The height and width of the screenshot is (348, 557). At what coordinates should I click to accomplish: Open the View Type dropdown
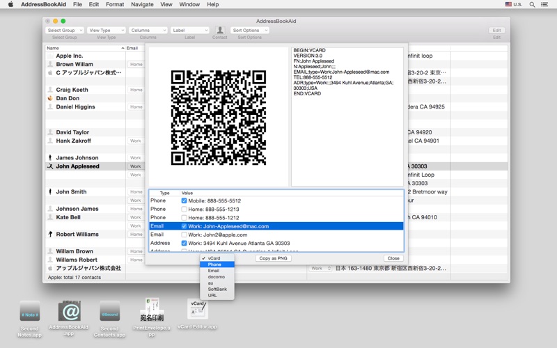coord(106,31)
